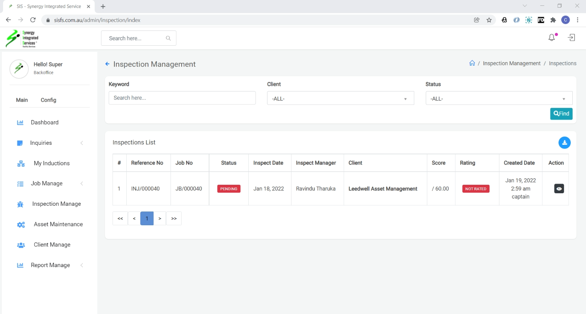Download inspections list with blue download icon
Image resolution: width=586 pixels, height=314 pixels.
[564, 143]
